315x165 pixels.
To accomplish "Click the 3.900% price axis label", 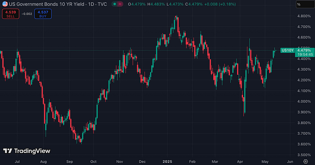I will tap(304, 112).
